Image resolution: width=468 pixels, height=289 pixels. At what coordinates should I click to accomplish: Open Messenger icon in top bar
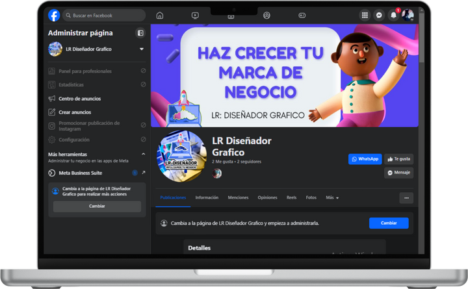click(x=379, y=15)
